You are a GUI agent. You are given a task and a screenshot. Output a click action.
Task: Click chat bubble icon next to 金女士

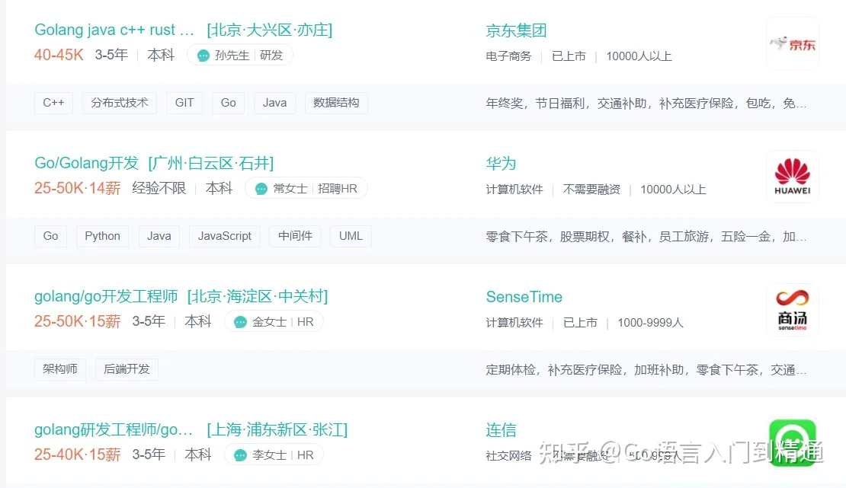(240, 322)
